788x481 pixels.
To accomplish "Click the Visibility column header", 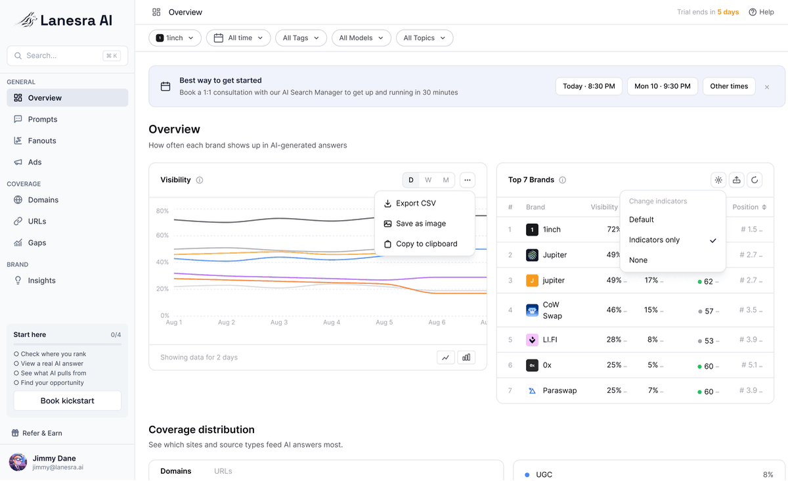I will tap(604, 207).
